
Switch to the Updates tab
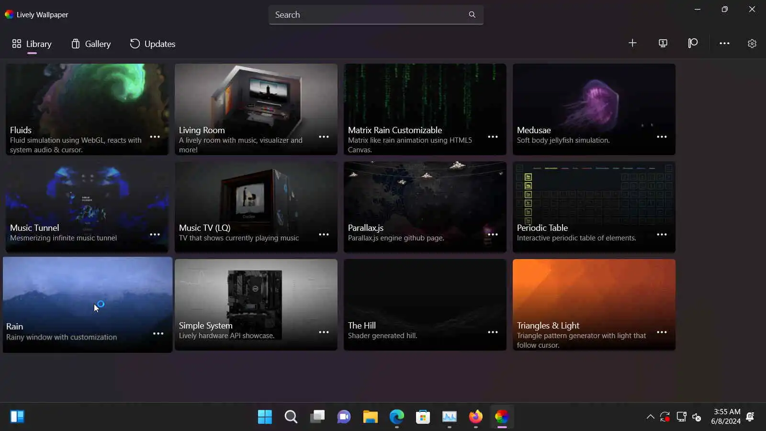(153, 44)
